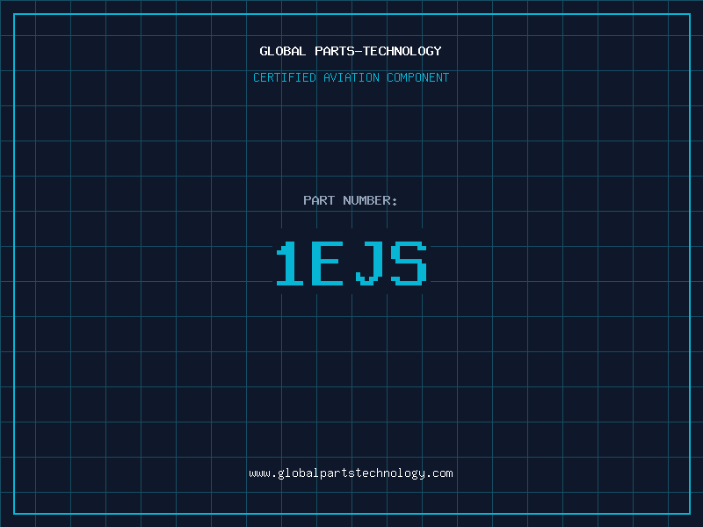Select the CERTIFIED AVIATION COMPONENT subtitle

click(351, 77)
